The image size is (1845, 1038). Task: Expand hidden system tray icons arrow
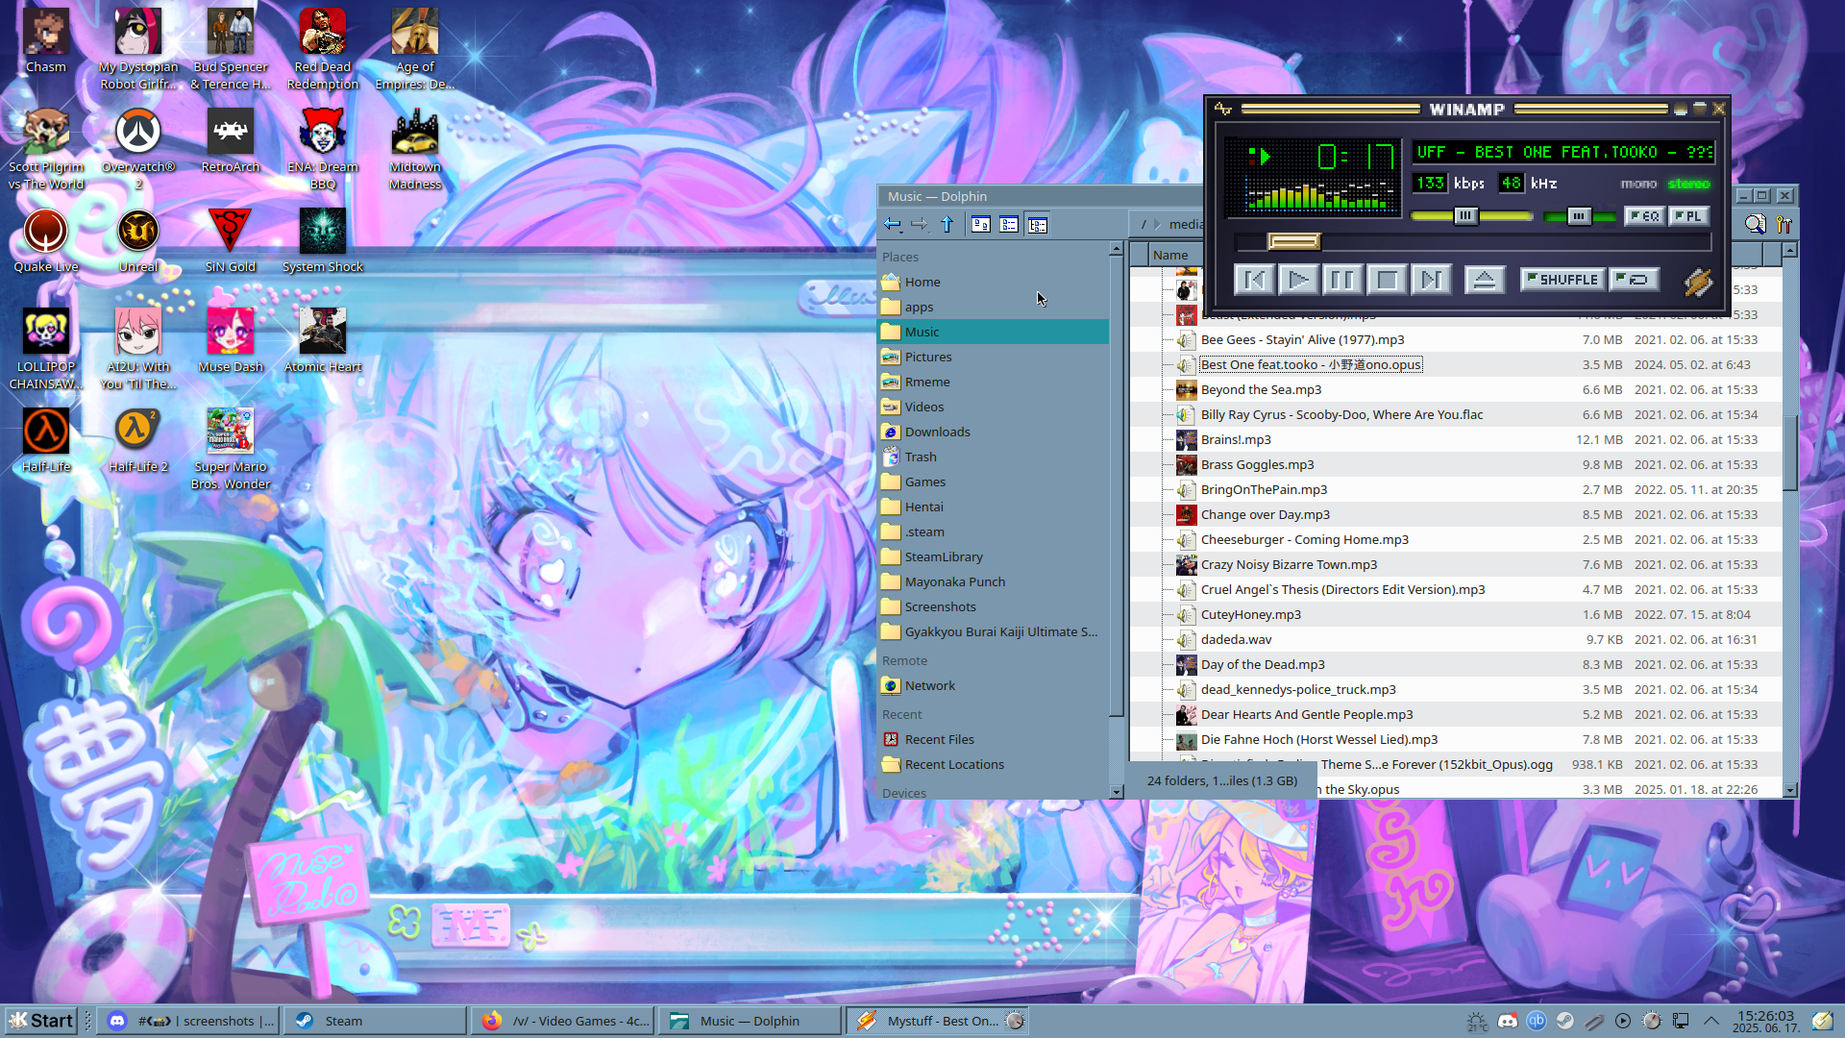tap(1711, 1021)
